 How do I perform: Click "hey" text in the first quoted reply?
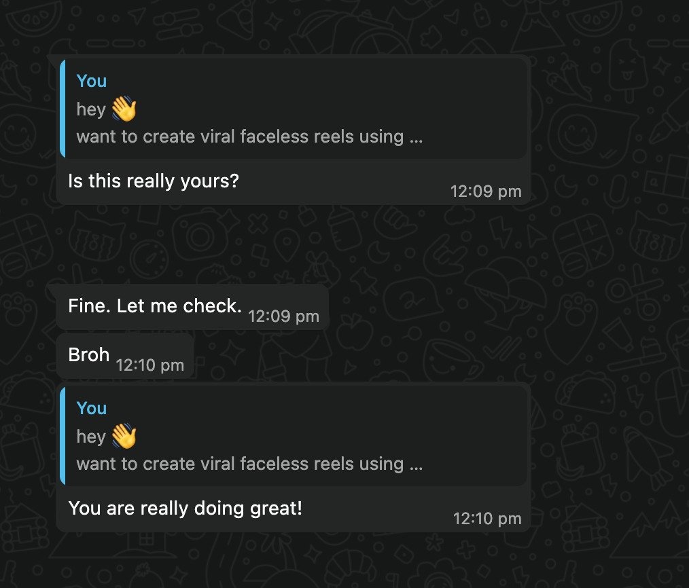[91, 109]
